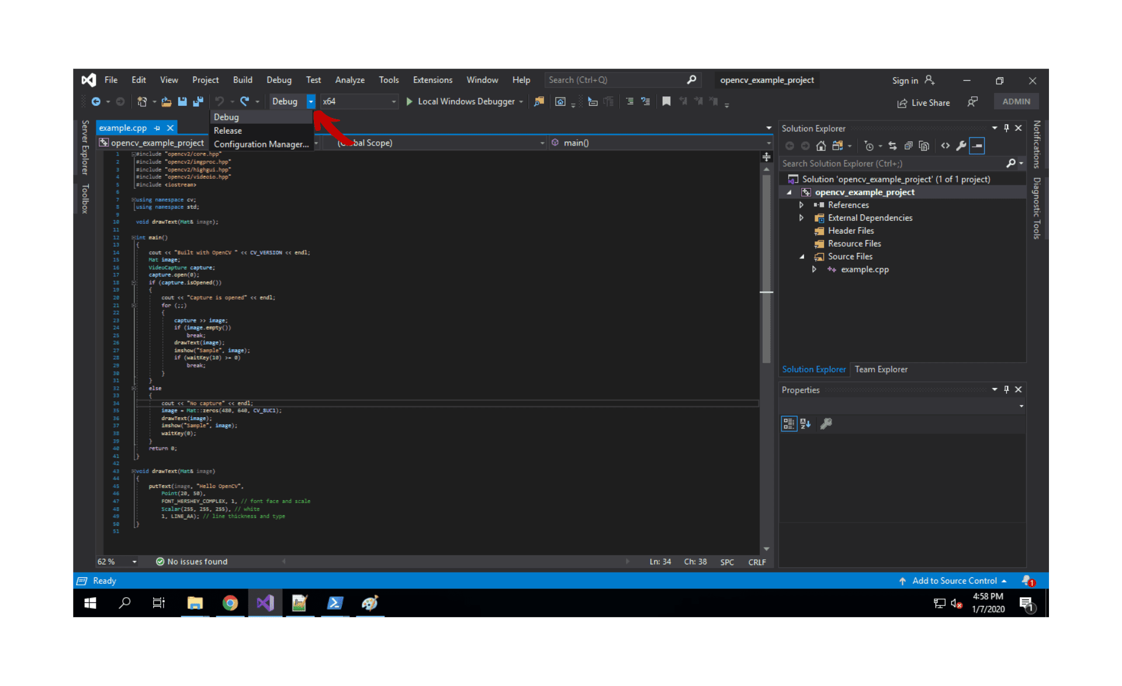Open the Server Explorer side tab

[85, 147]
